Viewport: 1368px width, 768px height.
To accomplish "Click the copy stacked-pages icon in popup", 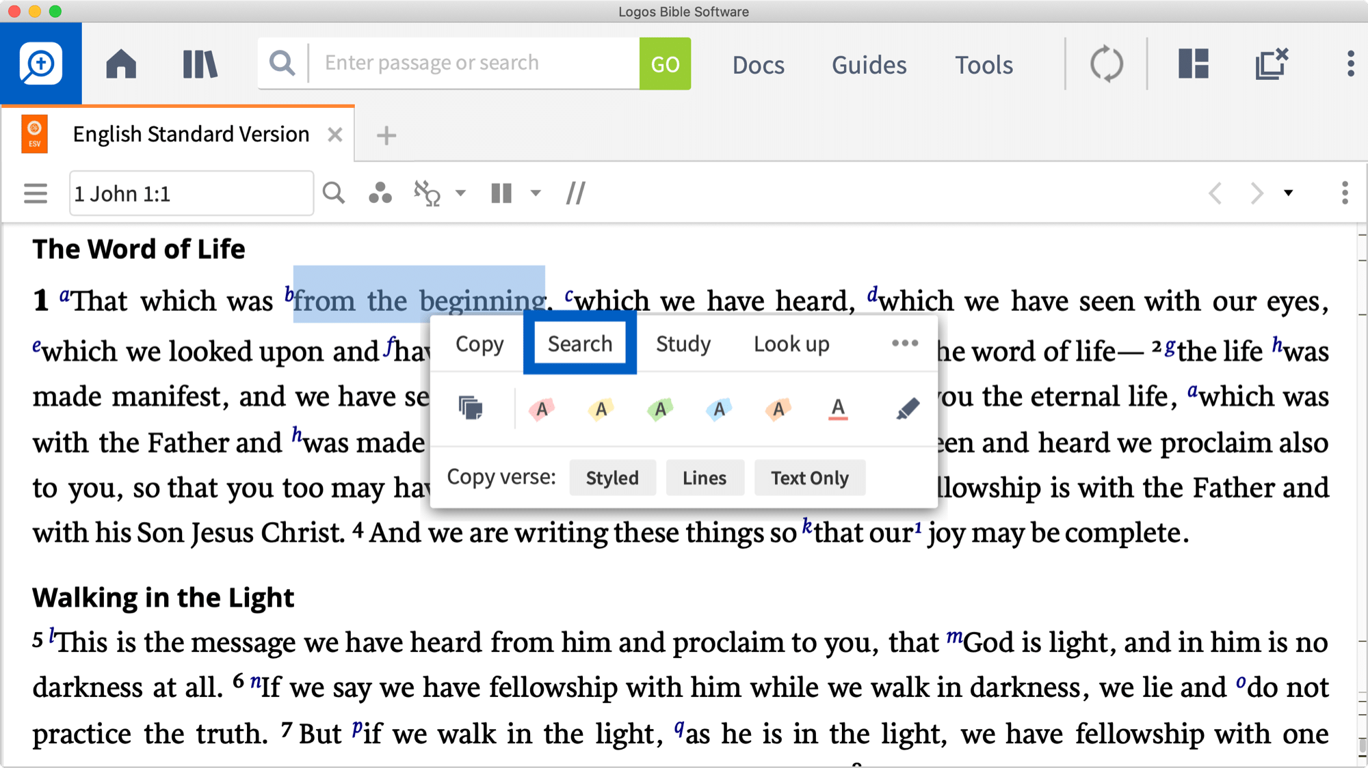I will coord(471,408).
